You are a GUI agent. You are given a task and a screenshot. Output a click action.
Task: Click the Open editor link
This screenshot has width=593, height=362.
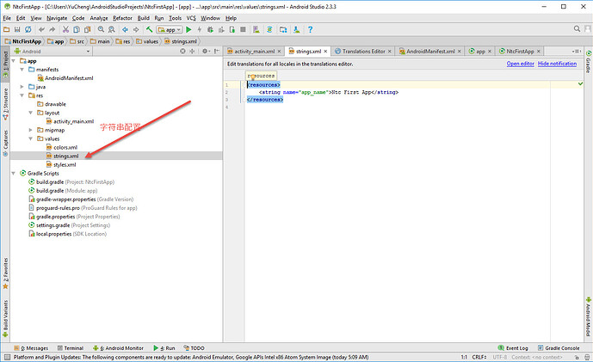coord(520,64)
